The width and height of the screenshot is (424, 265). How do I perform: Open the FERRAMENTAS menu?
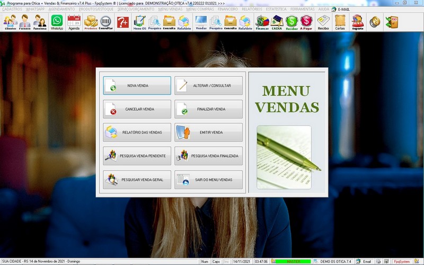coord(302,9)
